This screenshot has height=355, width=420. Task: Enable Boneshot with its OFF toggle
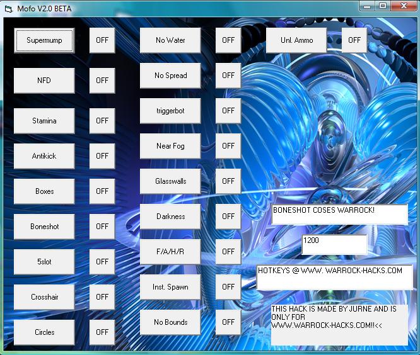coord(102,227)
